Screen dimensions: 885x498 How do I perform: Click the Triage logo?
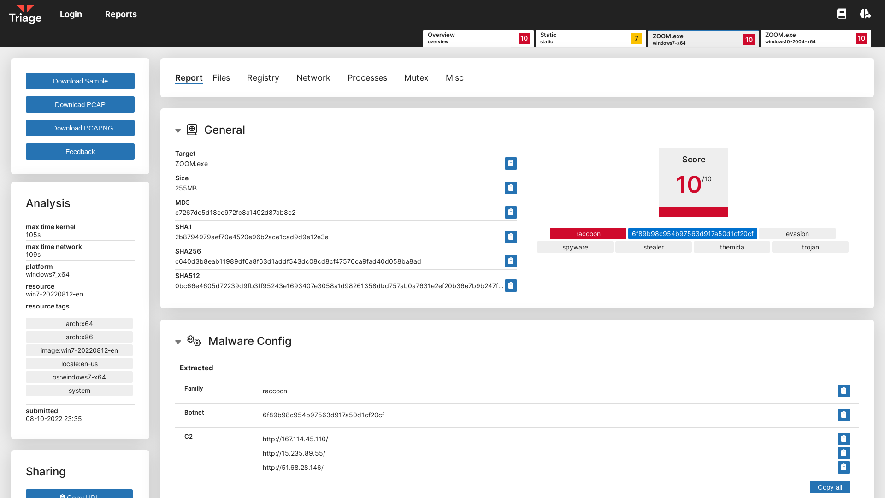(x=25, y=14)
